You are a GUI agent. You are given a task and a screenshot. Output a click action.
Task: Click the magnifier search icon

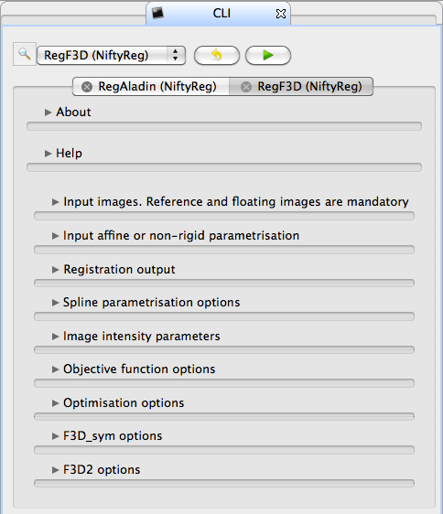(x=25, y=54)
